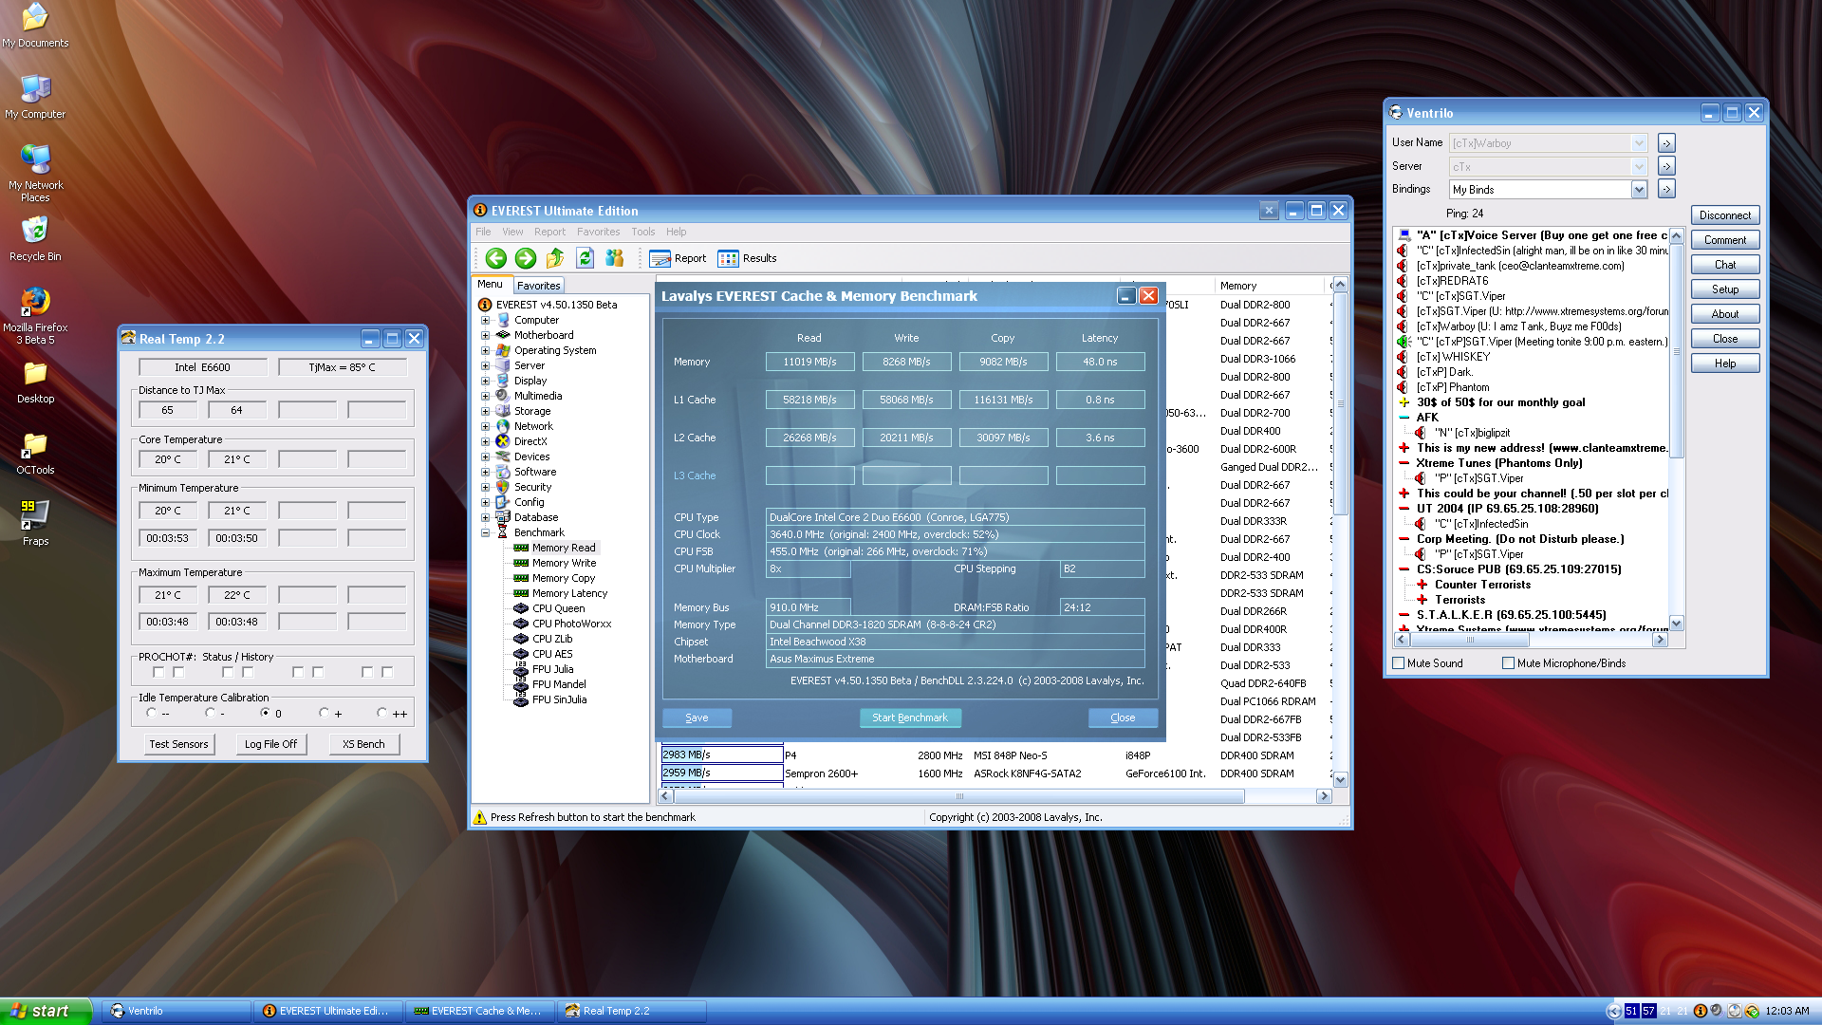Viewport: 1822px width, 1025px height.
Task: Click the Memory Read result field
Action: click(809, 362)
